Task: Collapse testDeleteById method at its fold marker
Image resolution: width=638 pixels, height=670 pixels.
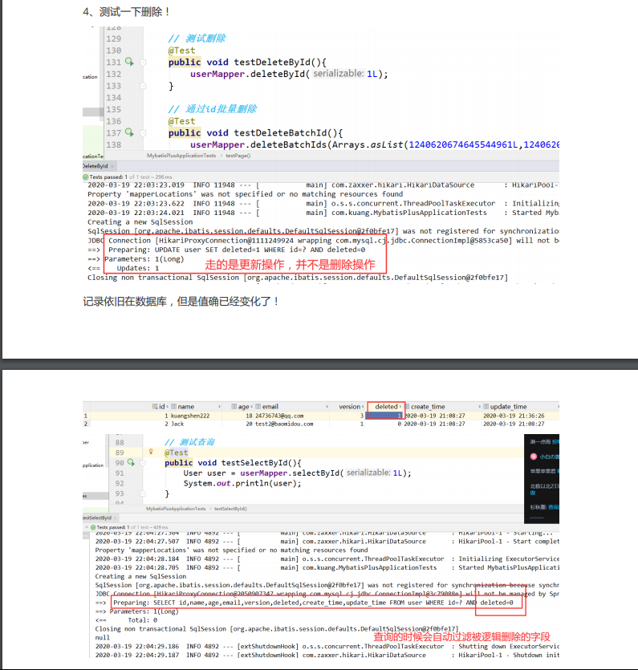Action: coord(143,63)
